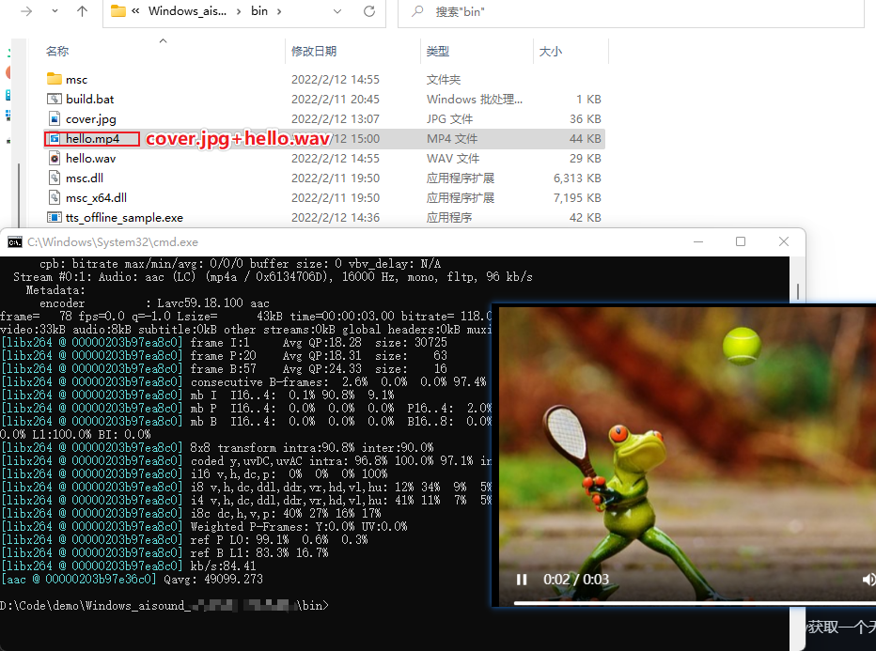Click the forward navigation arrow in Explorer
Screen dimensions: 876x651
pyautogui.click(x=26, y=11)
